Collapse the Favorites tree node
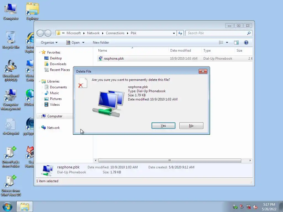This screenshot has height=212, width=283. point(40,52)
